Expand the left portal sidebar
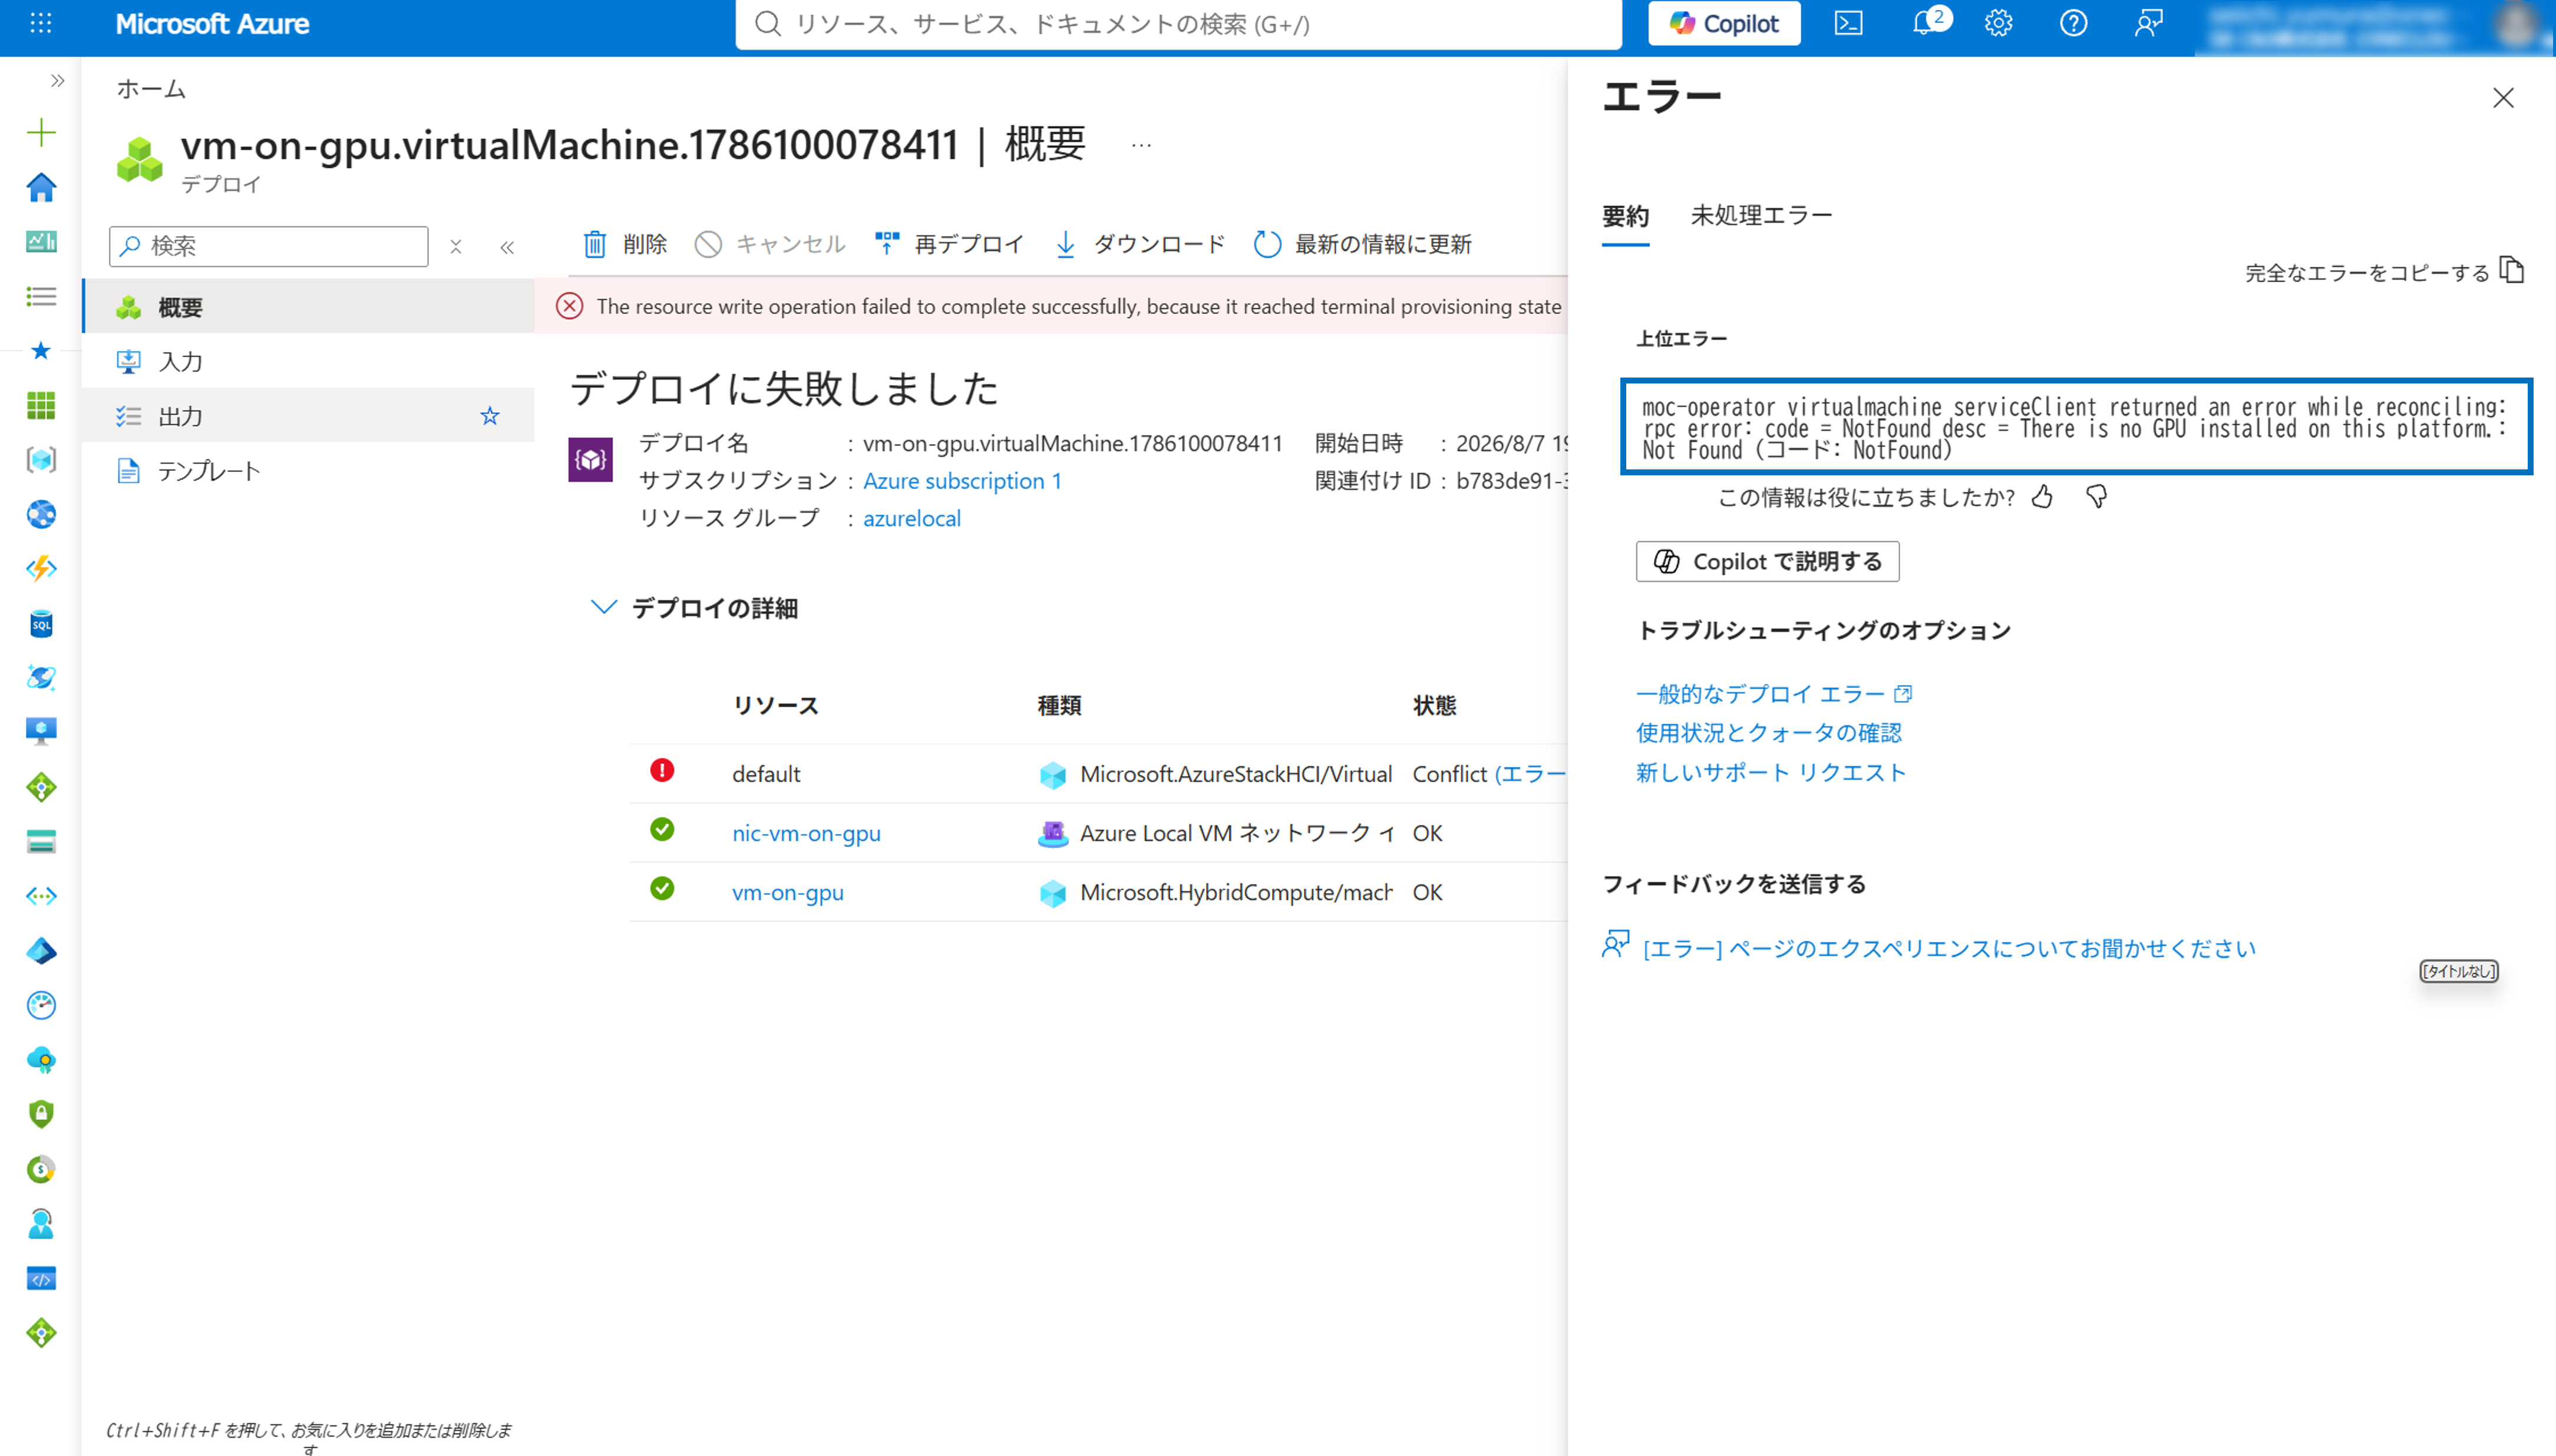 57,81
